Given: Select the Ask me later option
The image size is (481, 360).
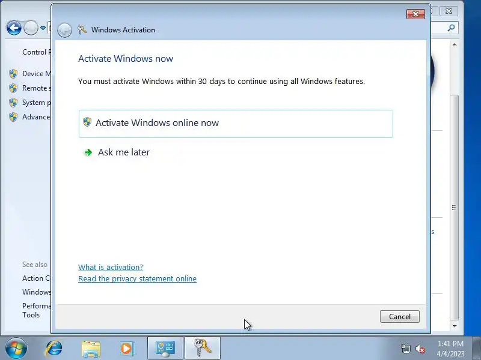Looking at the screenshot, I should coord(124,152).
